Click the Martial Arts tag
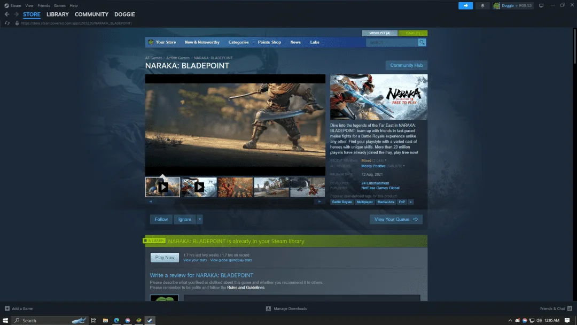Screen dimensions: 577x325 point(386,202)
